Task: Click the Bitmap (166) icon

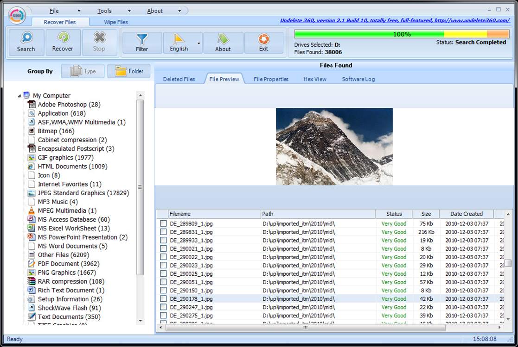Action: pyautogui.click(x=32, y=131)
